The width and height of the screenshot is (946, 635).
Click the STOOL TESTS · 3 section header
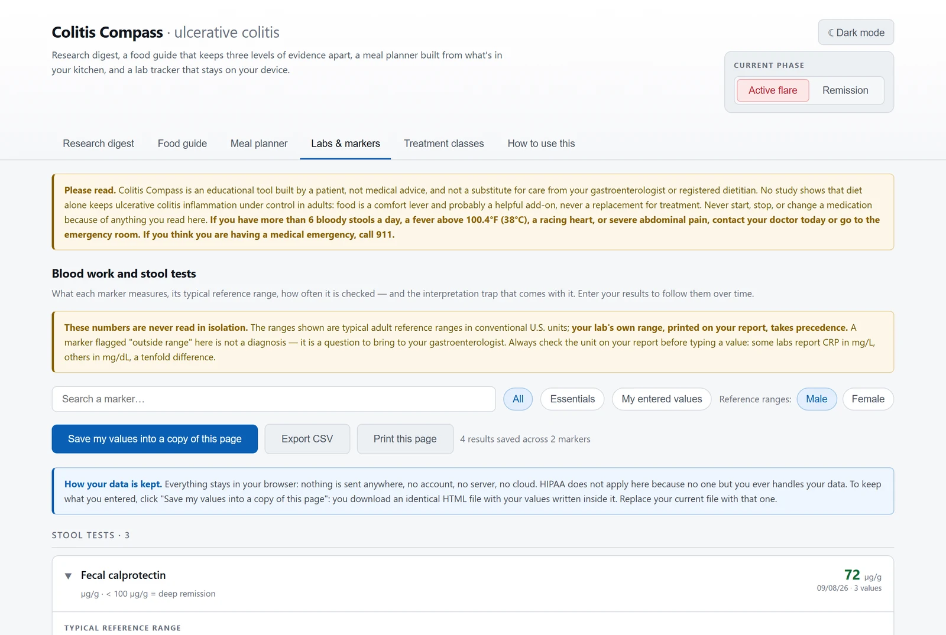[x=90, y=535]
